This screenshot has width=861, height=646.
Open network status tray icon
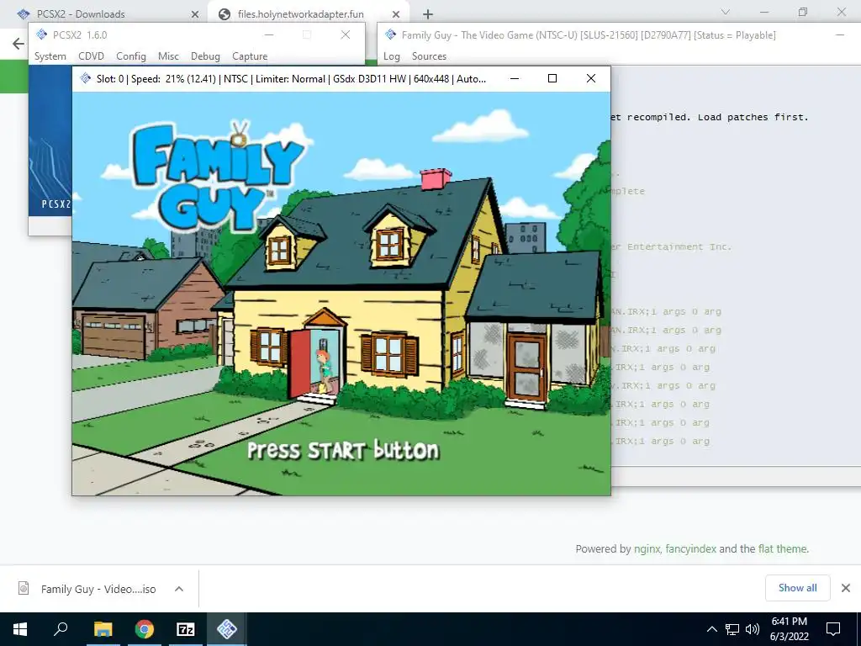click(x=732, y=629)
